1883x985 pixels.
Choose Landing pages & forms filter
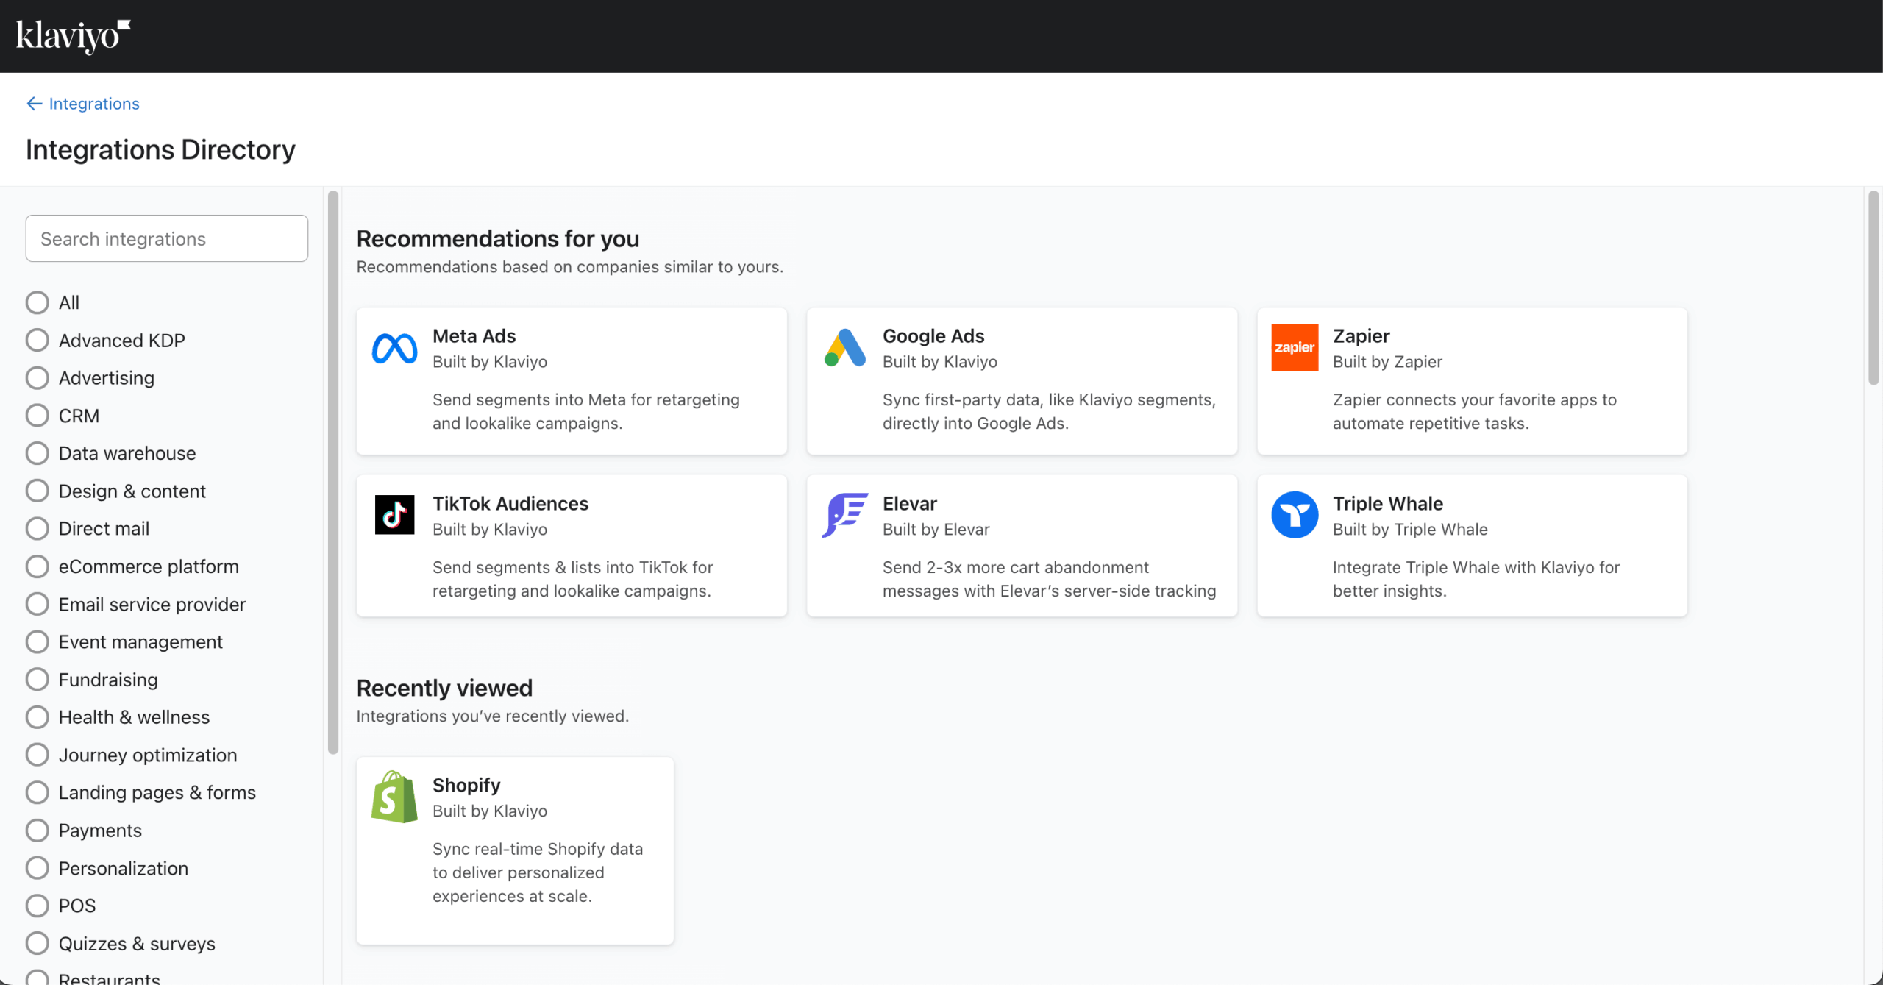[x=38, y=792]
